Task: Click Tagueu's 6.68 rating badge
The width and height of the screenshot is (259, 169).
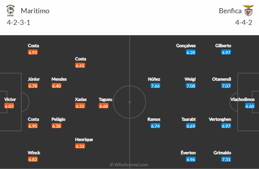Action: 103,106
